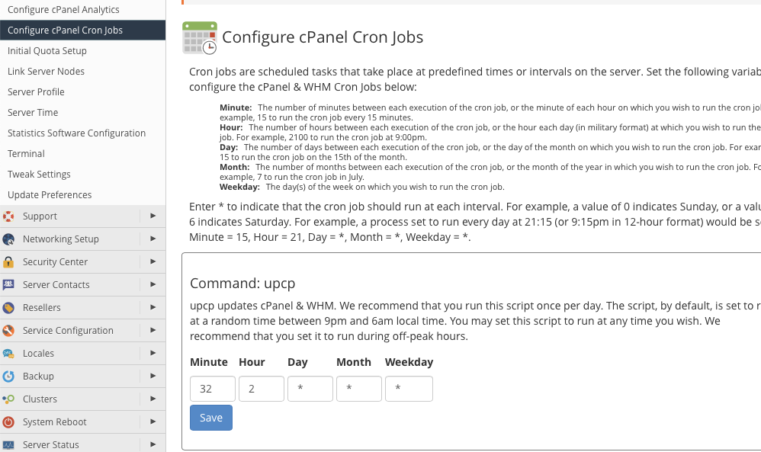The height and width of the screenshot is (452, 761).
Task: Click the Service Configuration icon
Action: coord(8,331)
